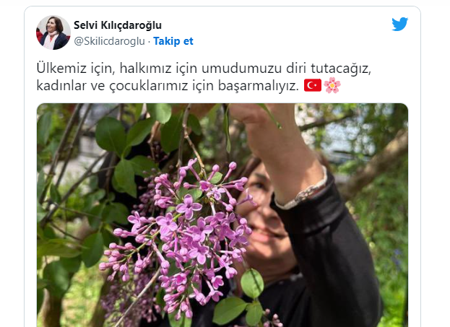Open Selvi Kılıçdaroğlu's round profile avatar
Screen dimensions: 450x327
point(53,32)
